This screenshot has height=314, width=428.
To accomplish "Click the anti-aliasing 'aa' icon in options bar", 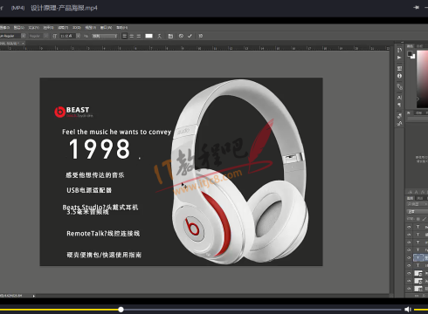I will (x=86, y=36).
